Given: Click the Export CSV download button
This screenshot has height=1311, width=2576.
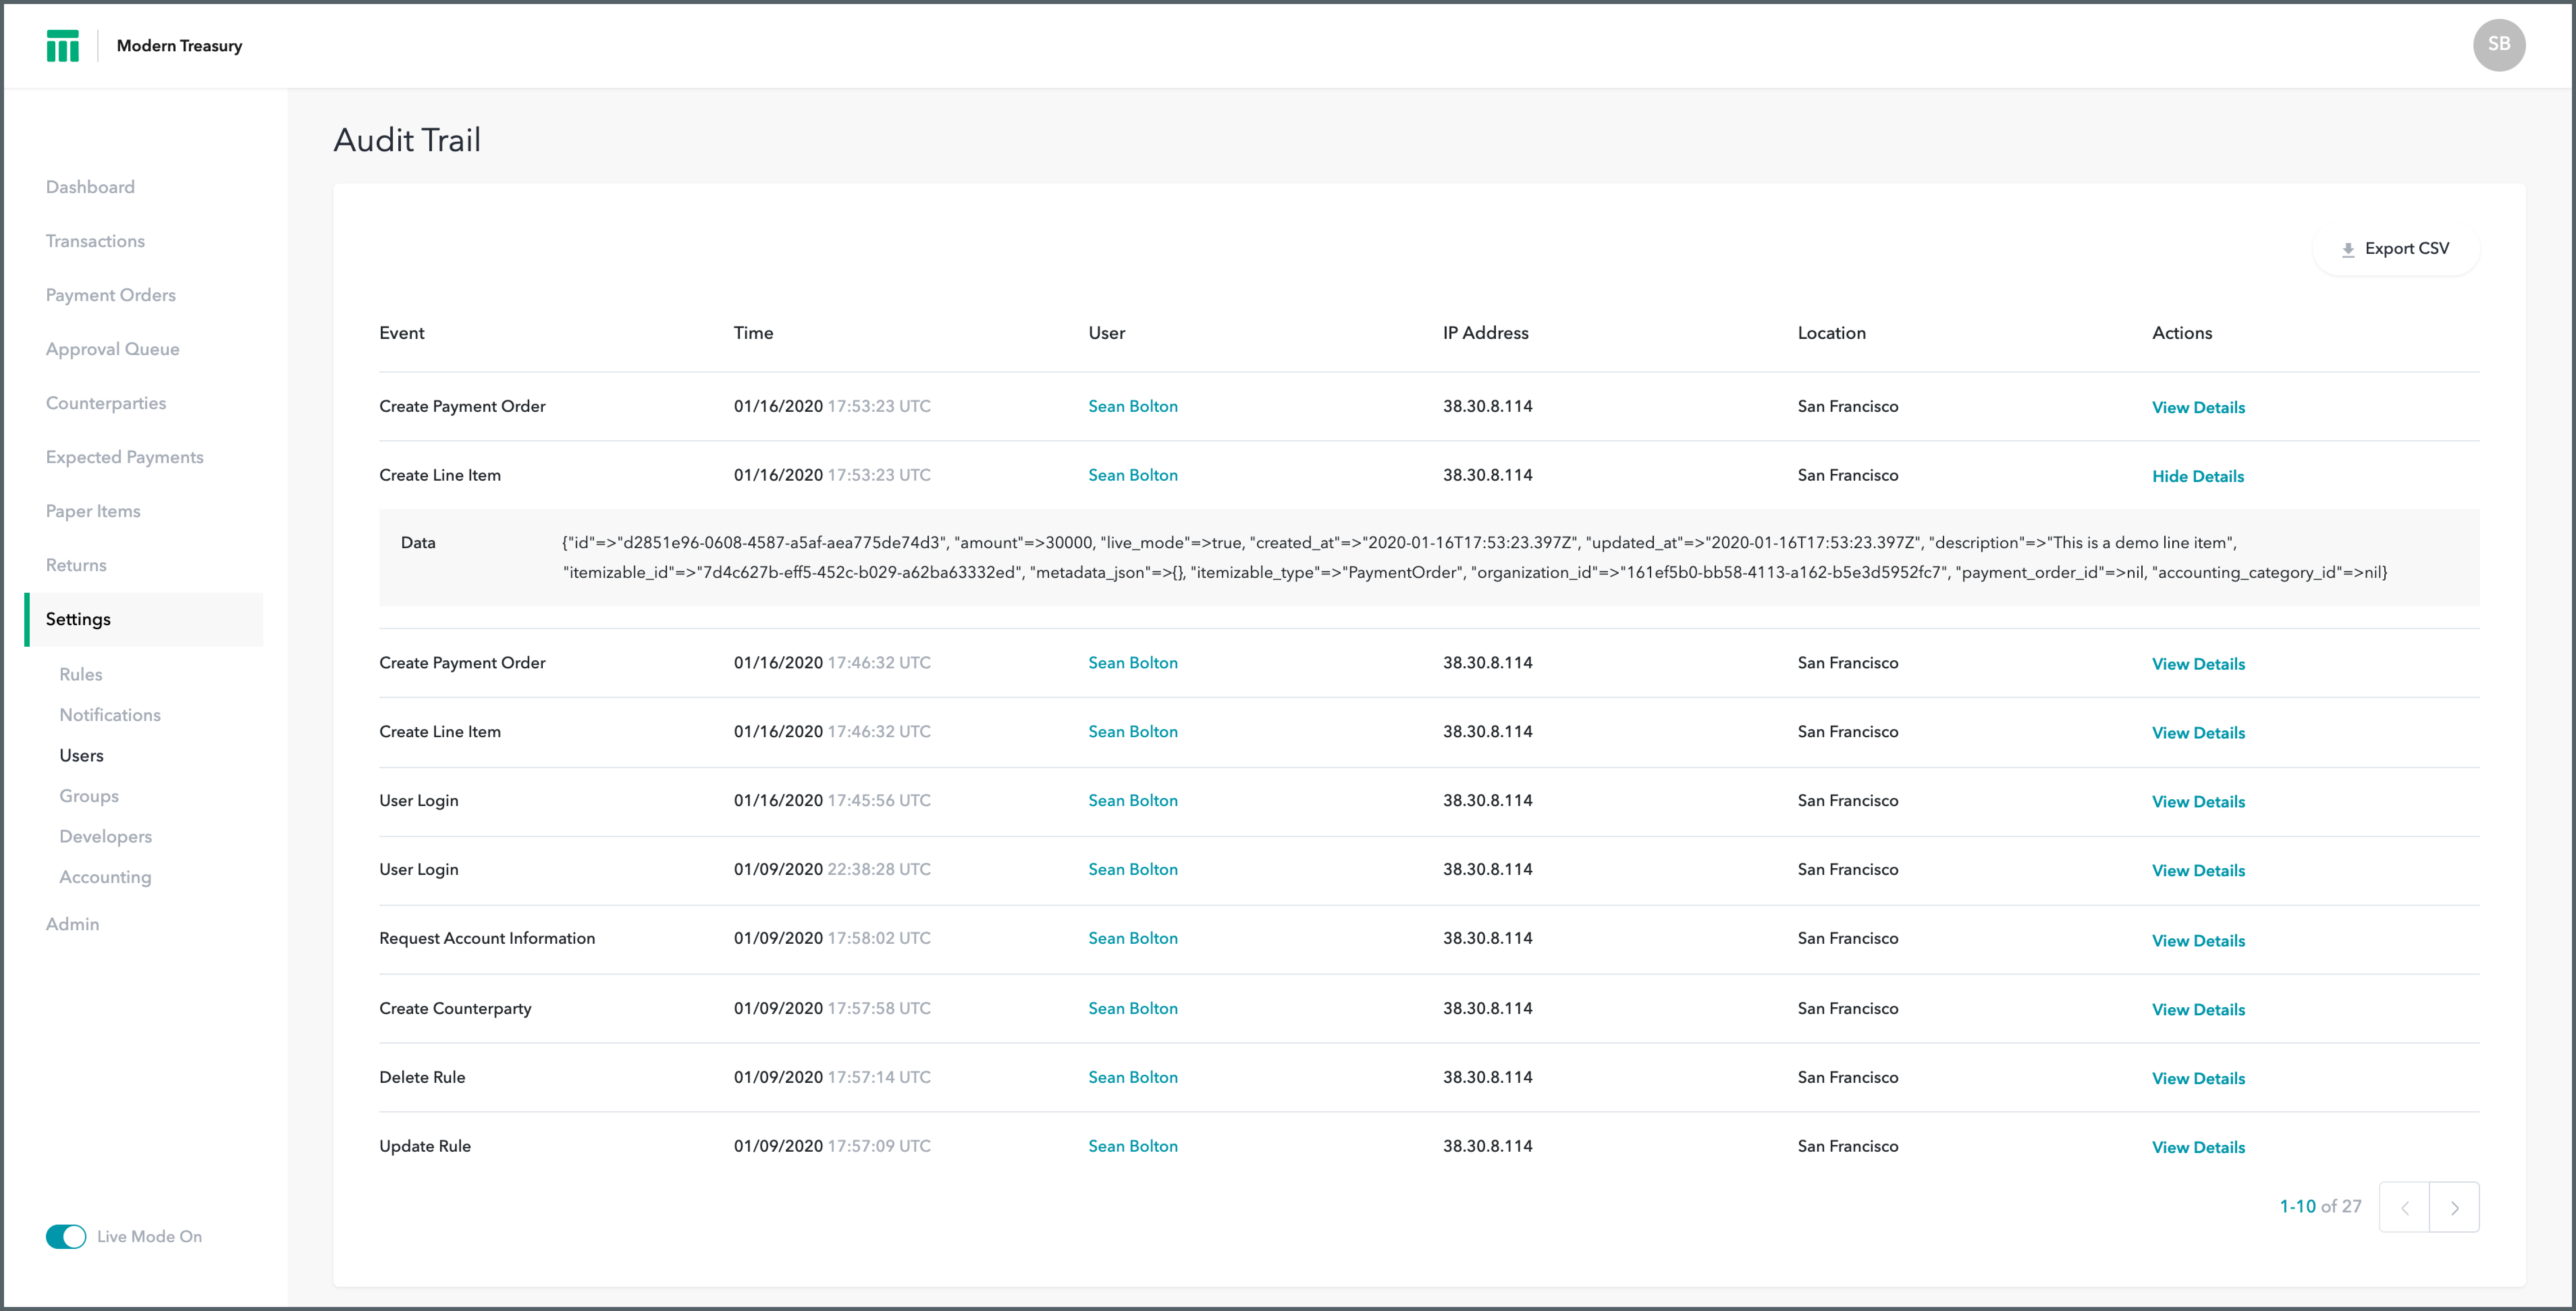Looking at the screenshot, I should (2396, 249).
